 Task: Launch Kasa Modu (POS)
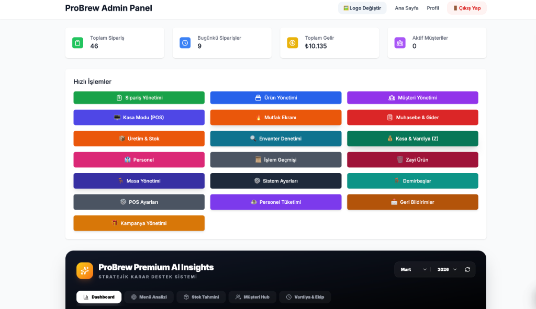(x=139, y=118)
